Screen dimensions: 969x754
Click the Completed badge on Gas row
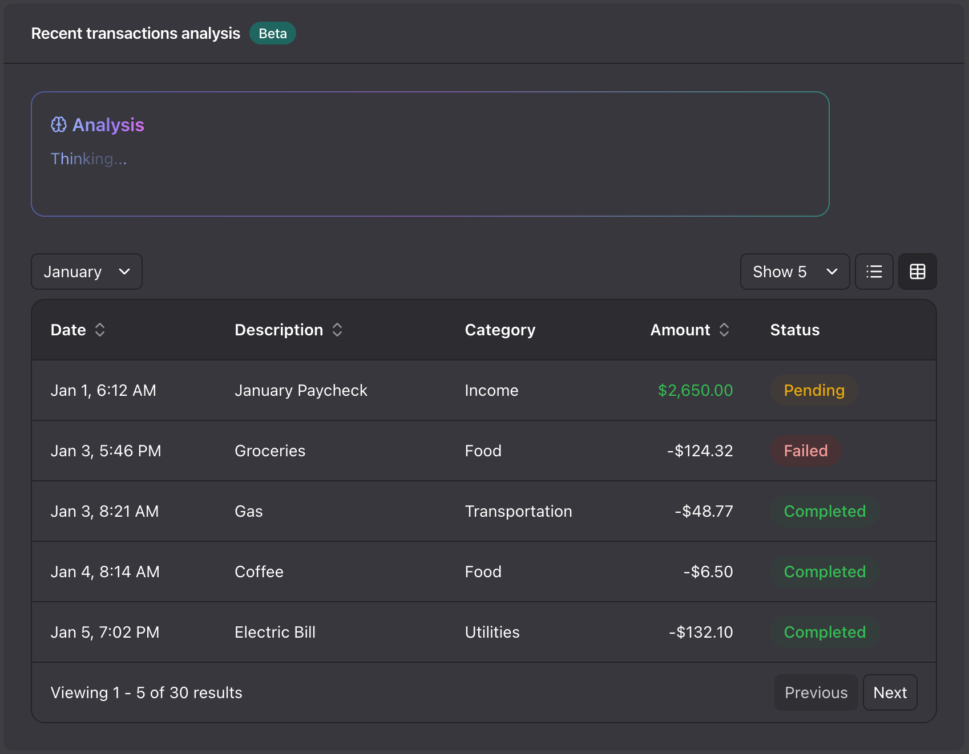tap(825, 511)
